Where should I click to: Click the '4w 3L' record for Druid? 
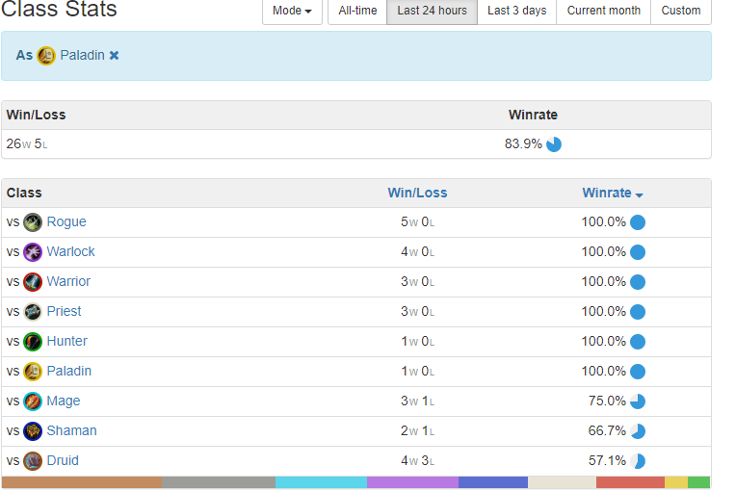pos(417,461)
